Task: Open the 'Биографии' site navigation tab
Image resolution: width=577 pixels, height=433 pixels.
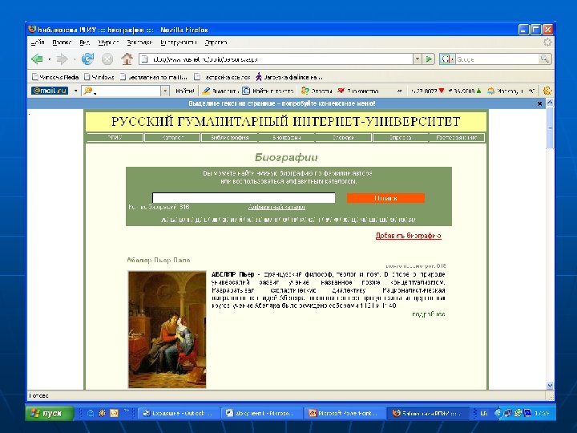Action: [x=287, y=138]
